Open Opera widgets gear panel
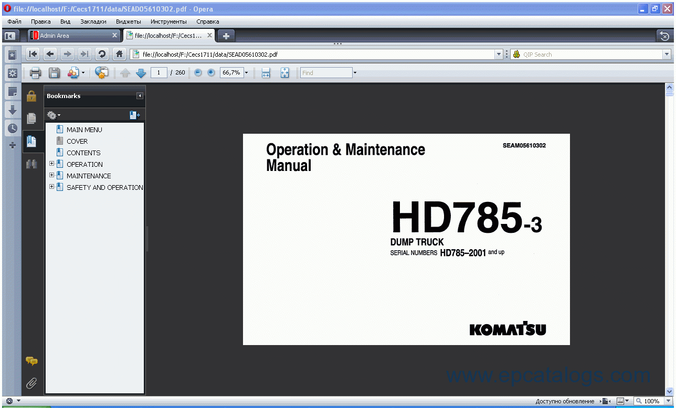Screen dimensions: 676x408 [x=12, y=73]
